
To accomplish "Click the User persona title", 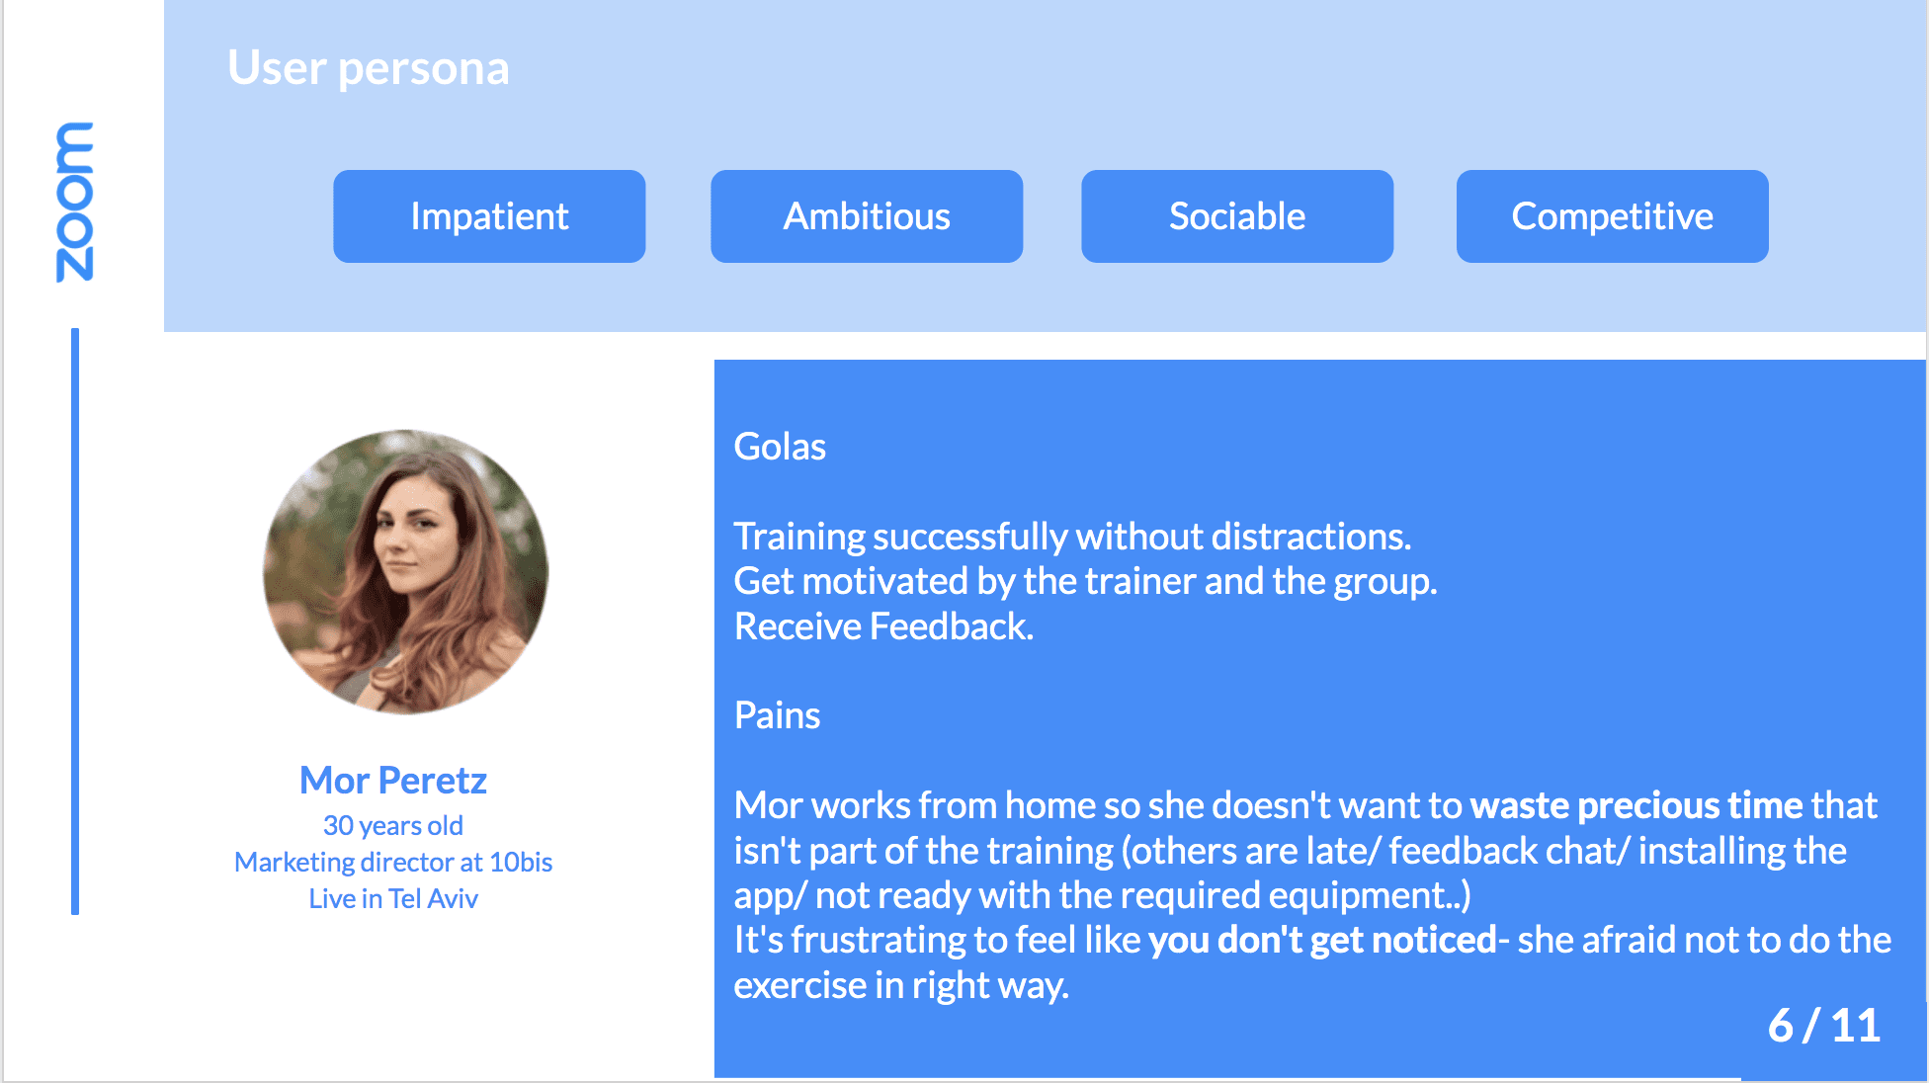I will [x=369, y=68].
